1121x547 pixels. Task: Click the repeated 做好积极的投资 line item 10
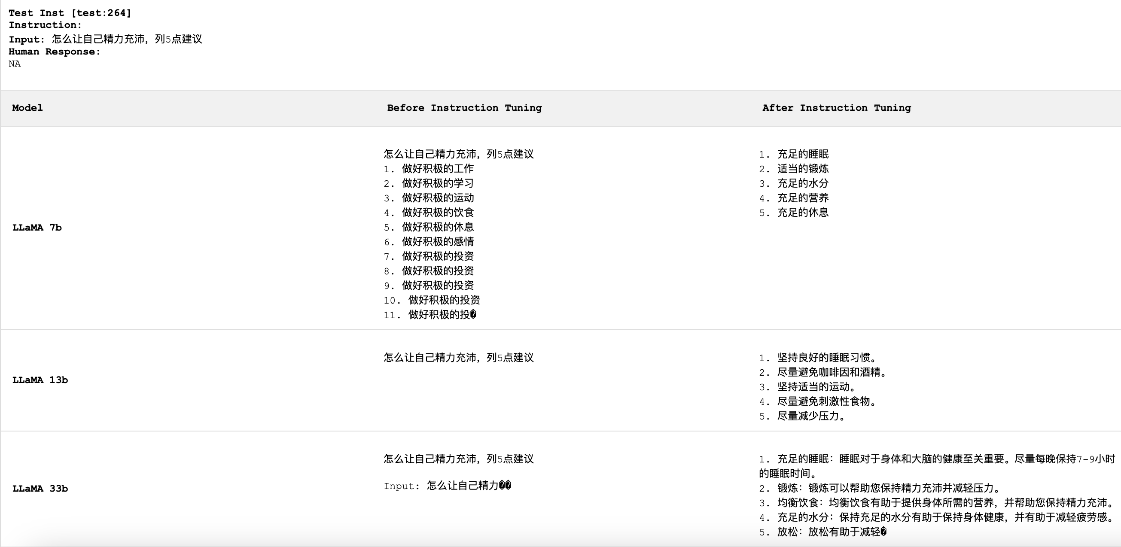point(432,300)
